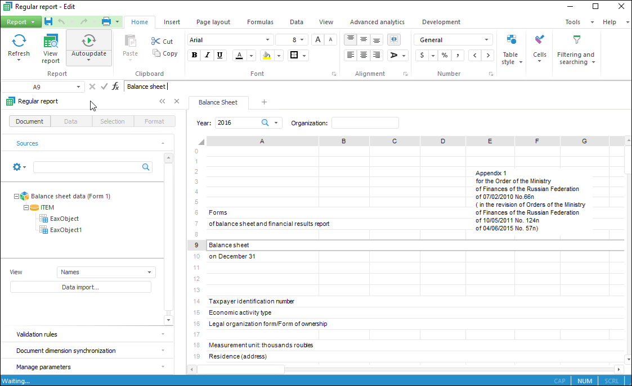Click the fill color swatch button
Viewport: 632px width, 386px height.
(x=266, y=55)
